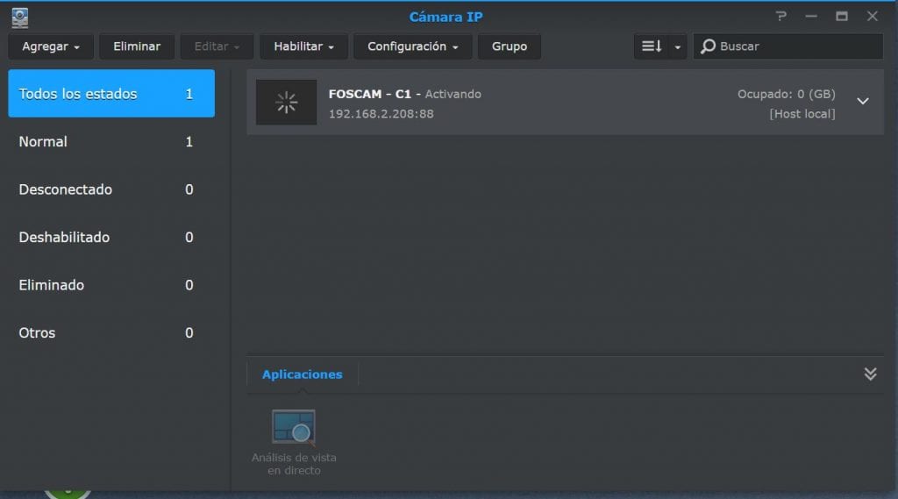Collapse the Aplicaciones panel double chevron

tap(871, 374)
